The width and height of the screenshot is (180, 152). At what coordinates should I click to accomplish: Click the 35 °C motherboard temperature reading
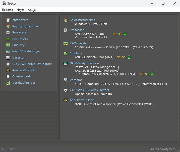click(121, 57)
